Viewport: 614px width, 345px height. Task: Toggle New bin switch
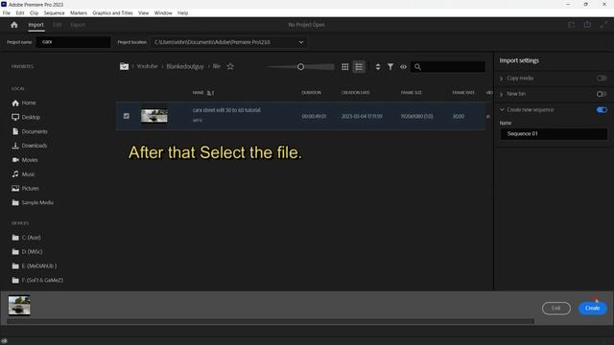coord(602,94)
